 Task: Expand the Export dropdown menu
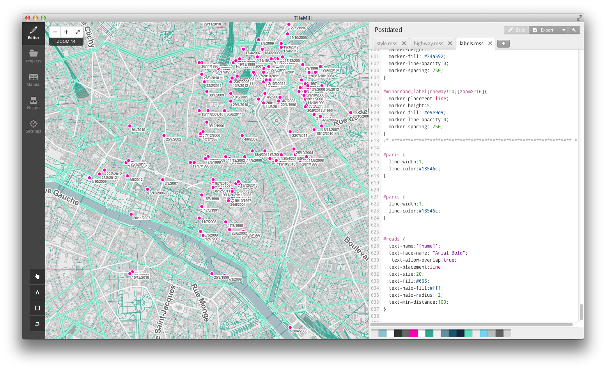[x=563, y=30]
